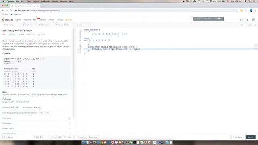Image resolution: width=258 pixels, height=145 pixels.
Task: Open the user profile avatar icon
Action: (254, 20)
